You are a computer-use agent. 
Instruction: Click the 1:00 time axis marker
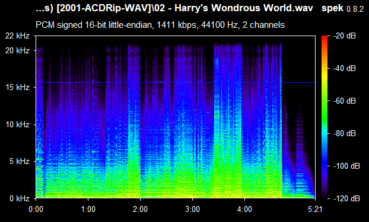(88, 209)
